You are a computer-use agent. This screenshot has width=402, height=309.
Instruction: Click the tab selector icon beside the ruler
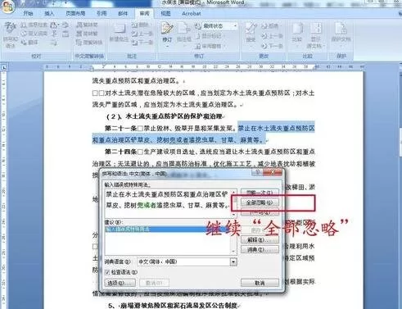click(x=4, y=67)
